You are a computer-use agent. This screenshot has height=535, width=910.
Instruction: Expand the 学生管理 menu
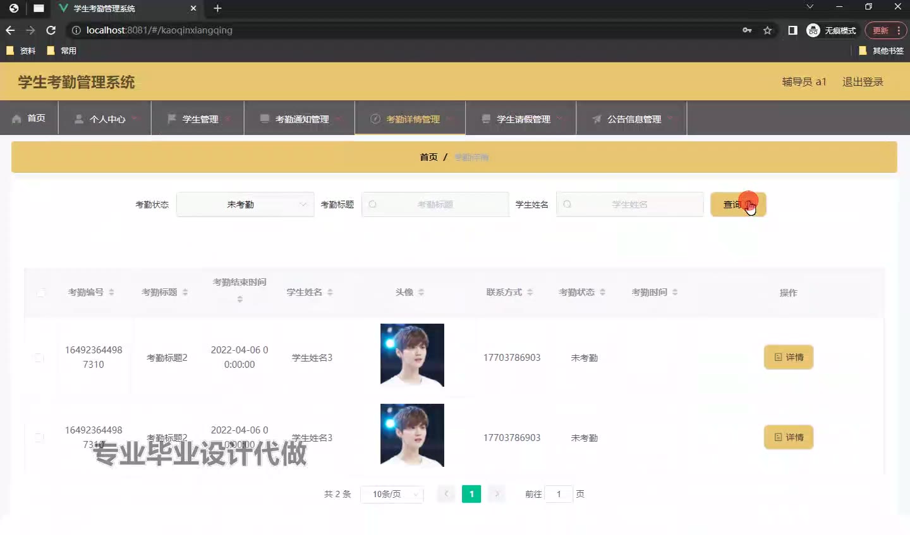click(197, 119)
